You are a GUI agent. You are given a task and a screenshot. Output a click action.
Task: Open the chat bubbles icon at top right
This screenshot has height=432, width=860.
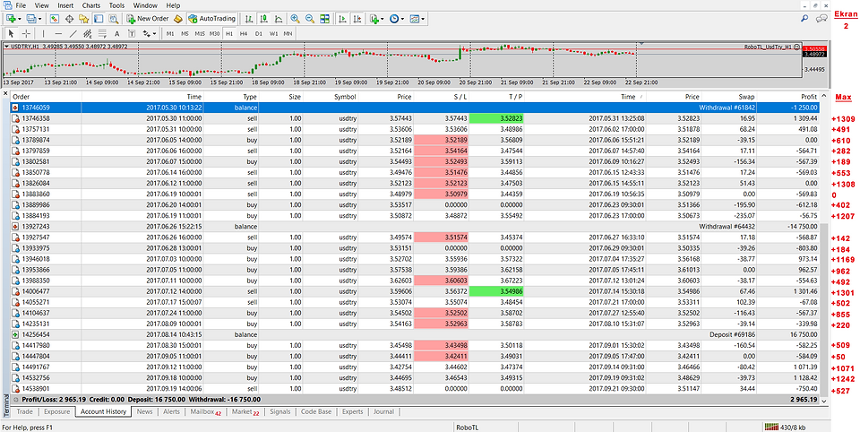(821, 19)
